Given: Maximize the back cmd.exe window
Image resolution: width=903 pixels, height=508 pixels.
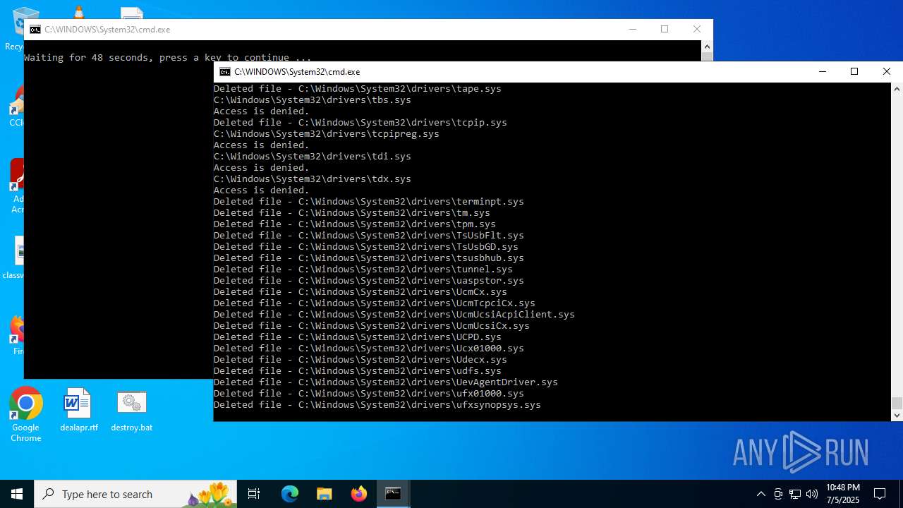Looking at the screenshot, I should (x=664, y=29).
